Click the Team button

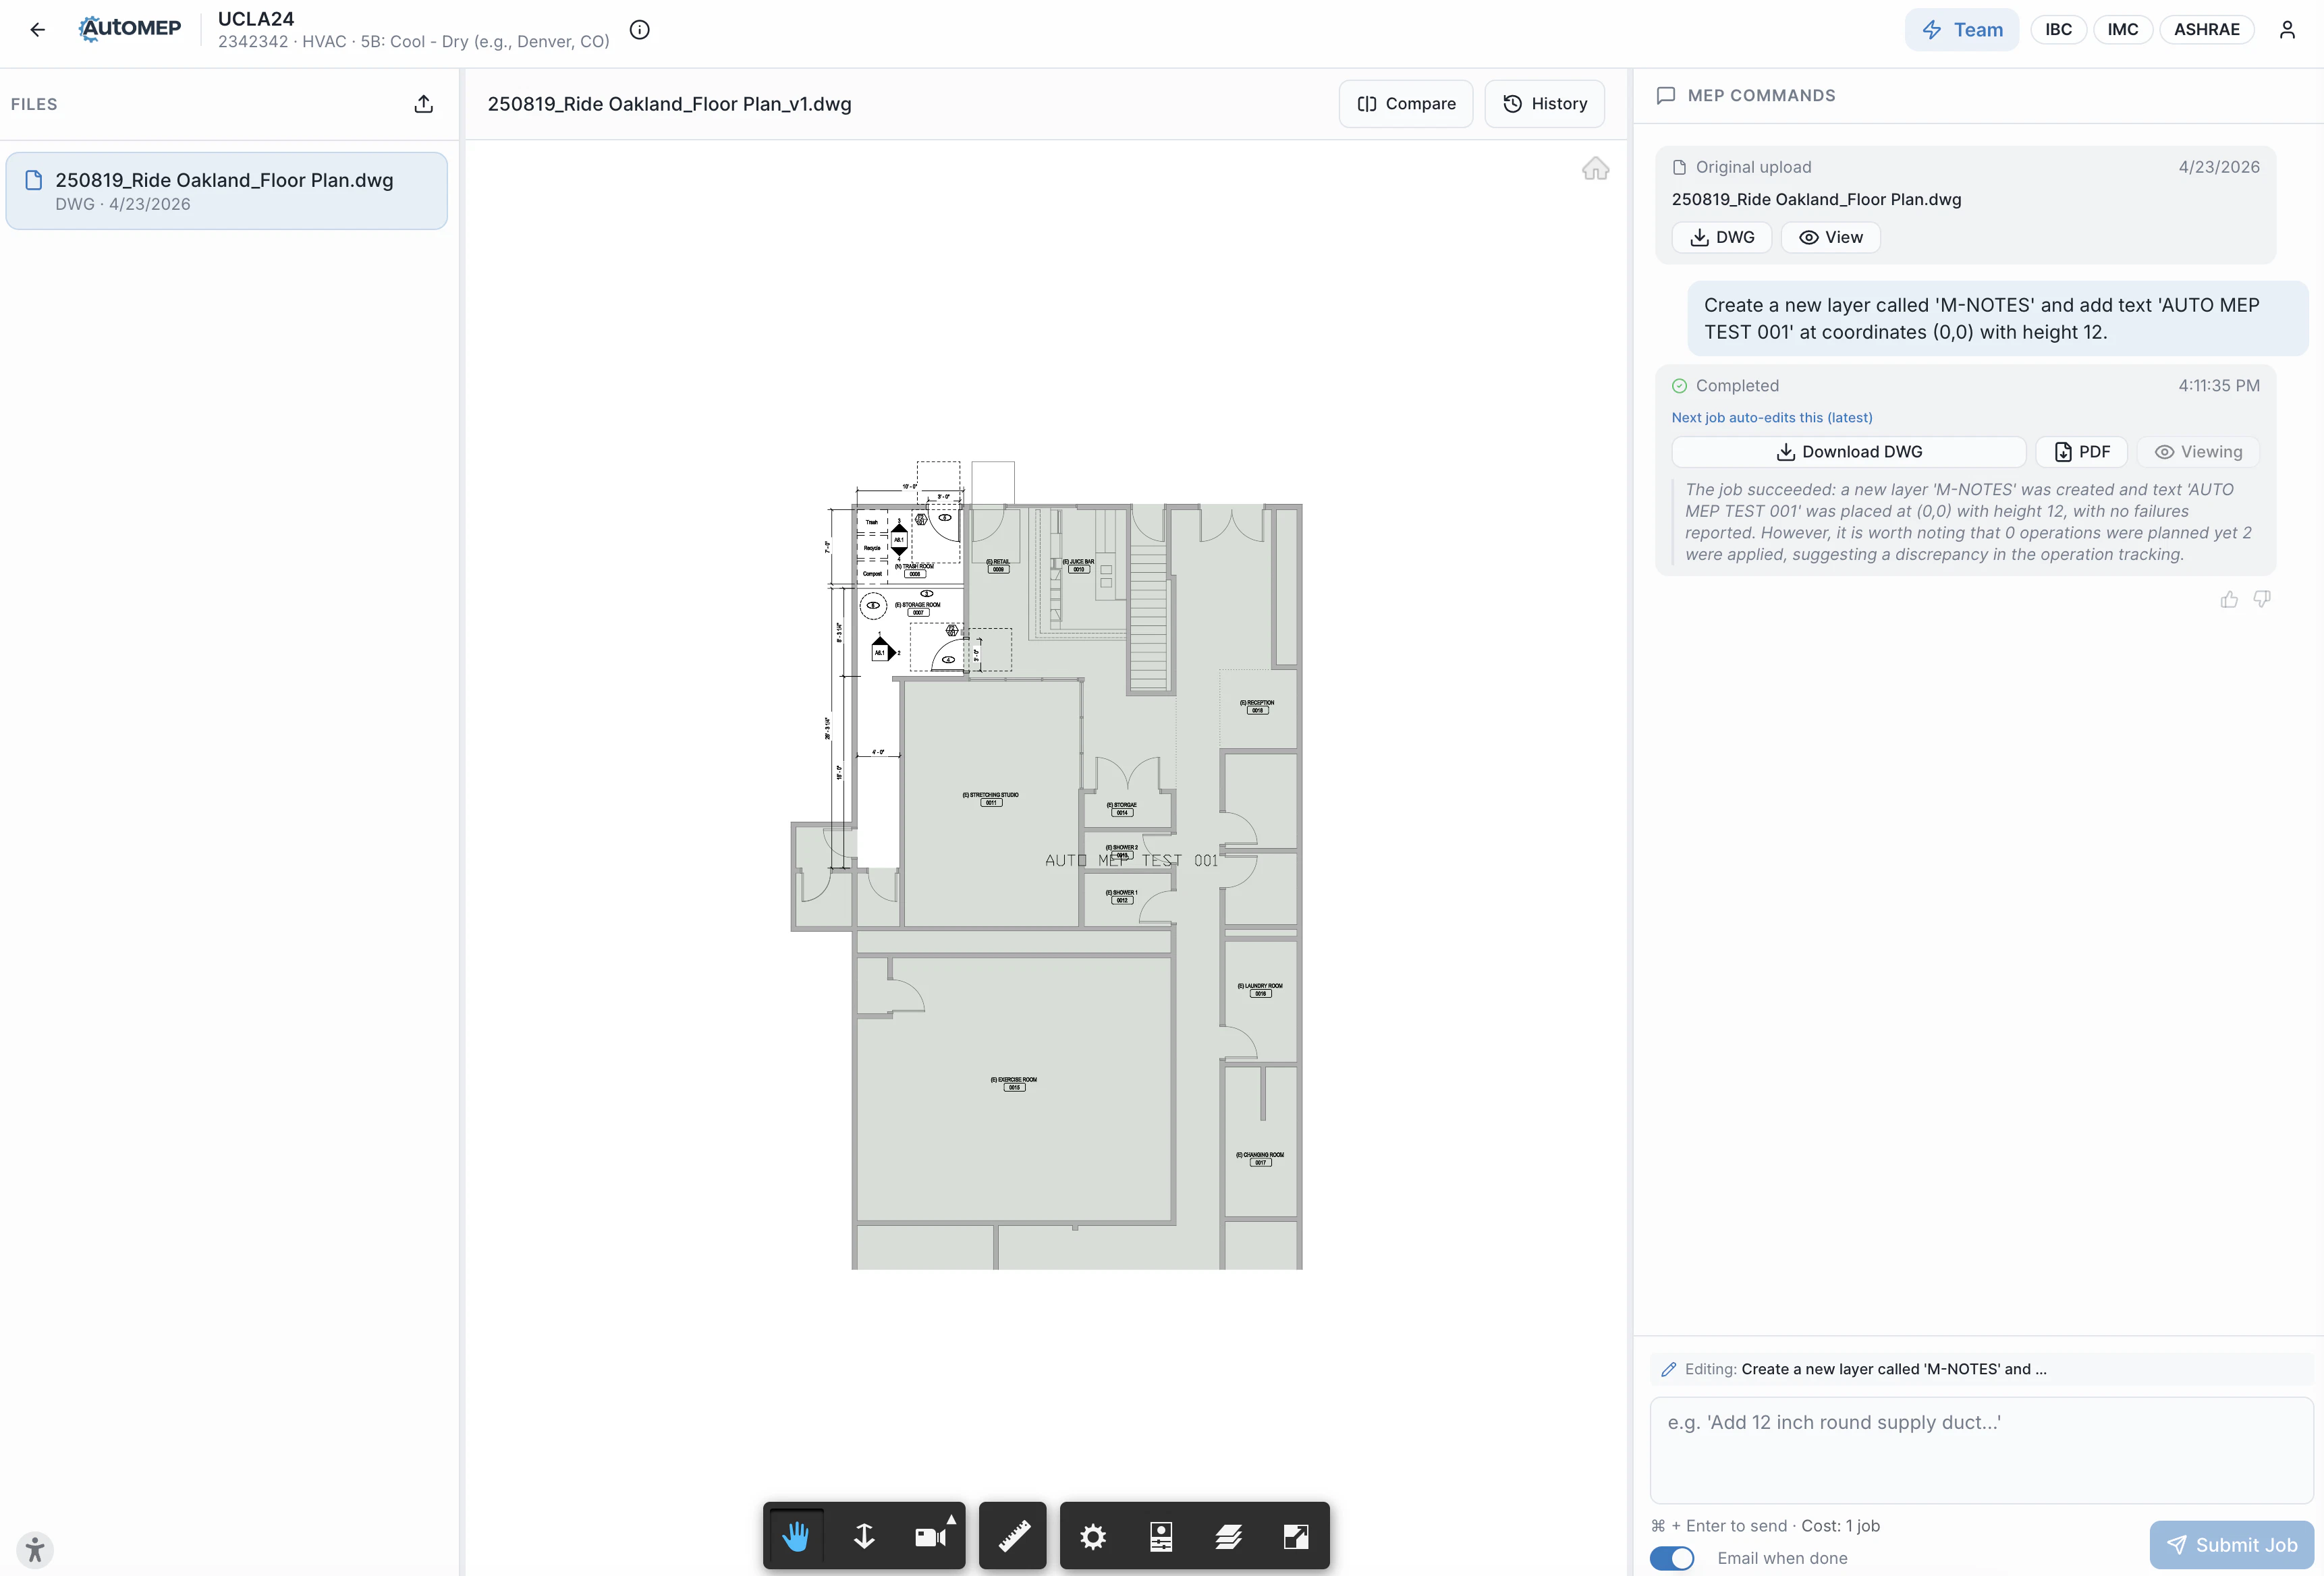[1961, 30]
